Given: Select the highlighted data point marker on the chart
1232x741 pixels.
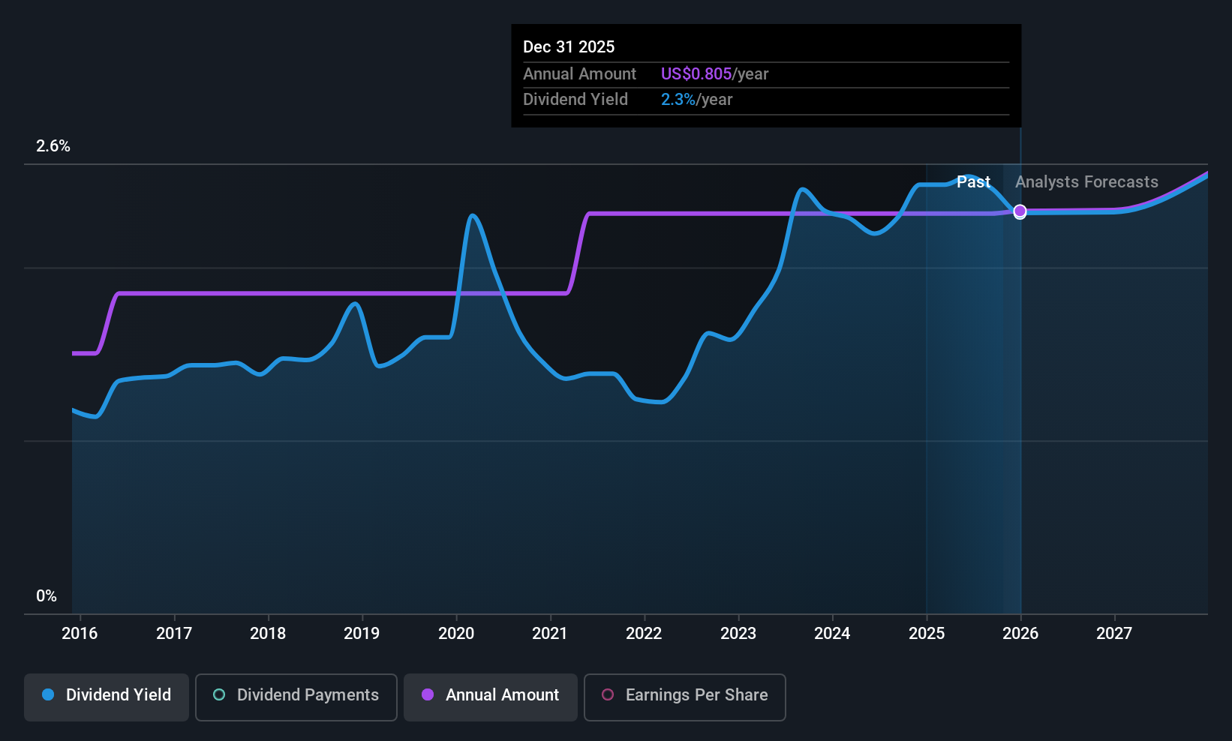Looking at the screenshot, I should tap(1020, 211).
